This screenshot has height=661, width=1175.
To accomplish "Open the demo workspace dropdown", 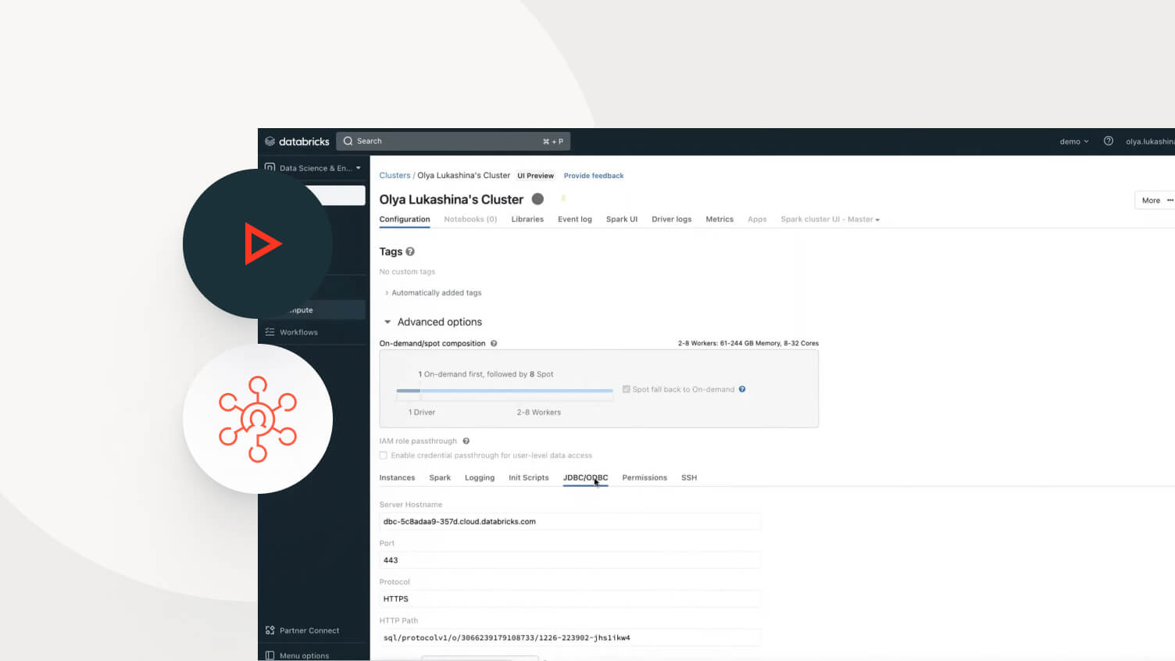I will click(x=1074, y=141).
